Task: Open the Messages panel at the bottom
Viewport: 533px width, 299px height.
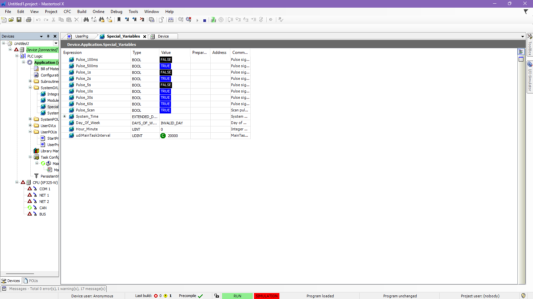Action: point(54,289)
